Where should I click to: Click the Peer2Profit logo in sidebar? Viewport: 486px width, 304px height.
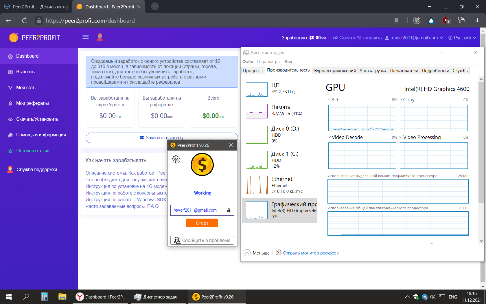(34, 38)
